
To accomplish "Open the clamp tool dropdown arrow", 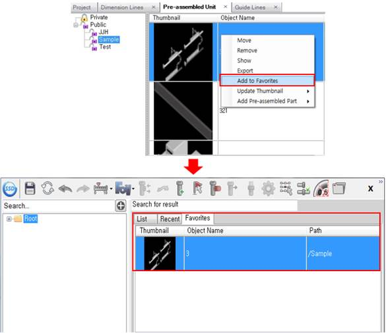I will click(x=111, y=189).
